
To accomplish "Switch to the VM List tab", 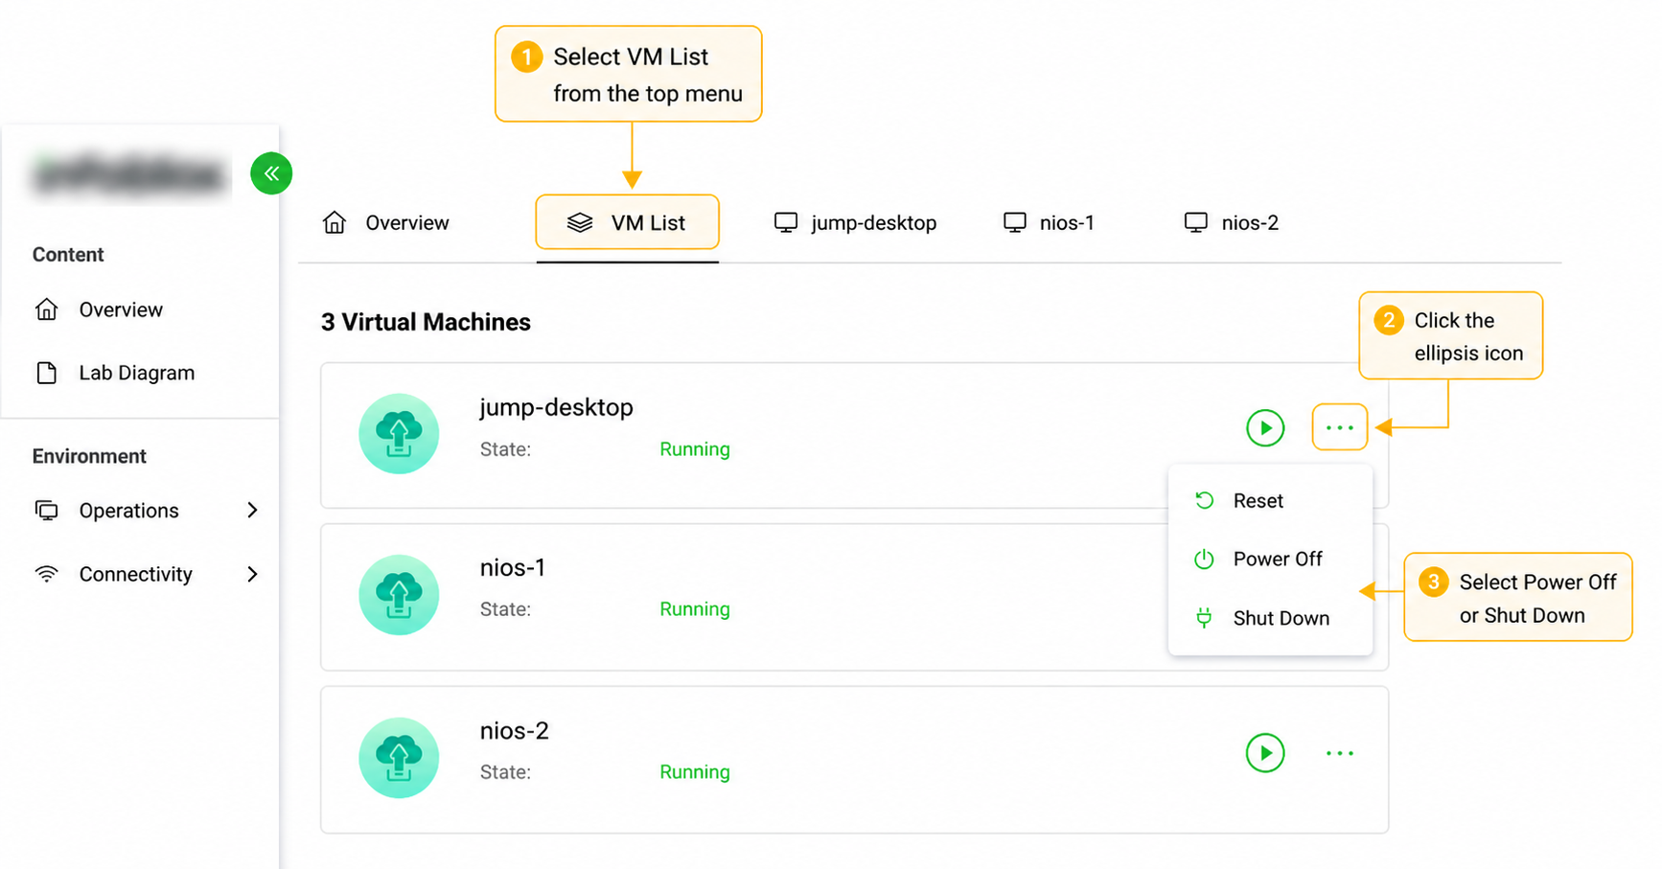I will tap(627, 223).
